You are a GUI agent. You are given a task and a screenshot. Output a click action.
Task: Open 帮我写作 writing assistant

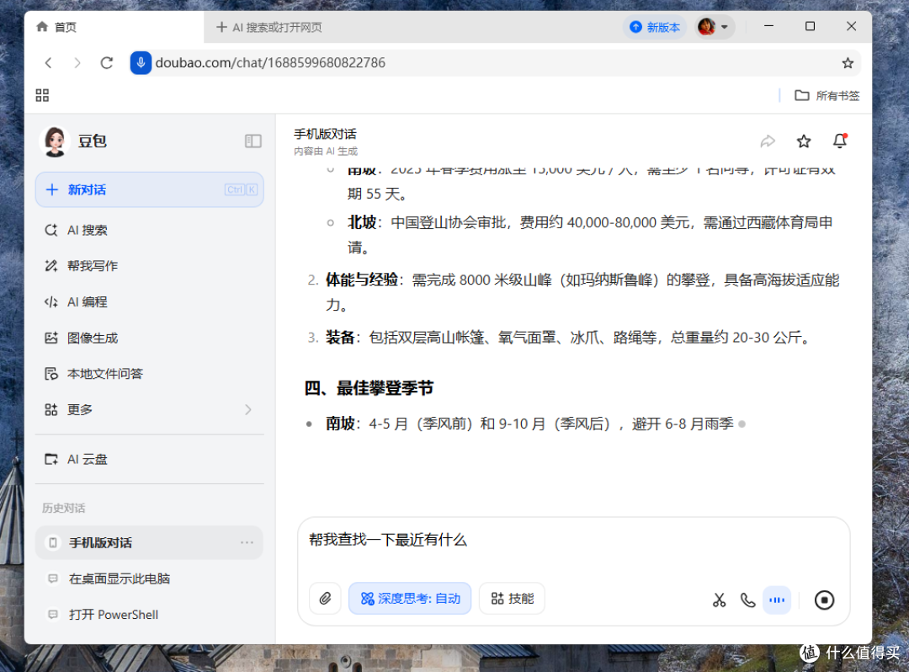[x=150, y=265]
